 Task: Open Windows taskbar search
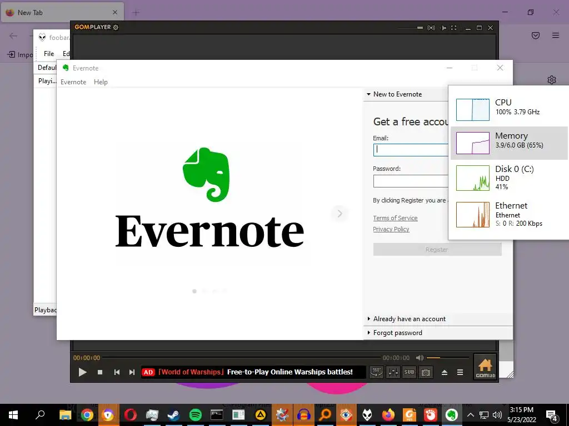click(40, 415)
